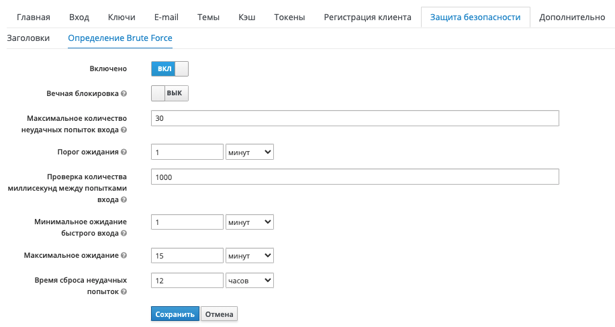The height and width of the screenshot is (327, 615).
Task: Switch to the Заголовки sub-tab
Action: point(28,38)
